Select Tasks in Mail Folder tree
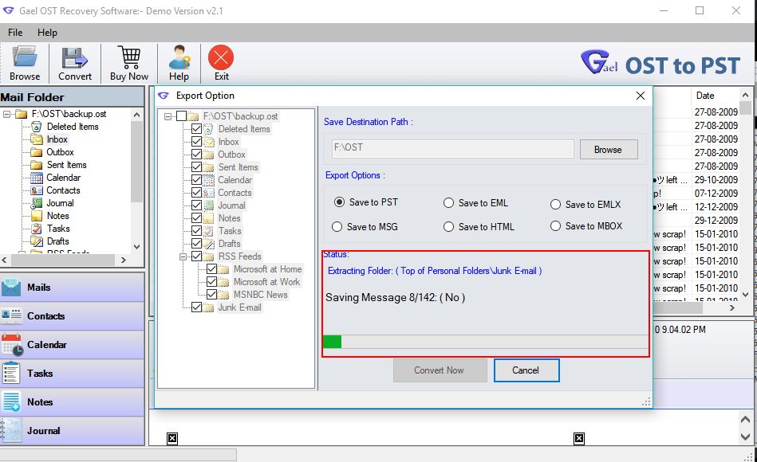This screenshot has height=462, width=757. [58, 229]
